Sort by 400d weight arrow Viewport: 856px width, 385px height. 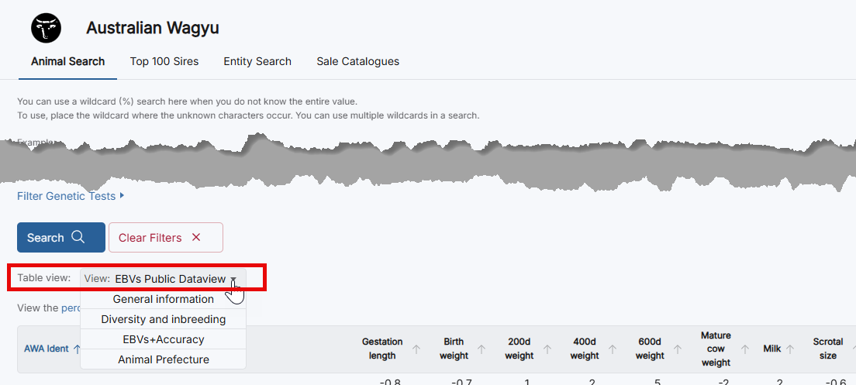pos(613,349)
